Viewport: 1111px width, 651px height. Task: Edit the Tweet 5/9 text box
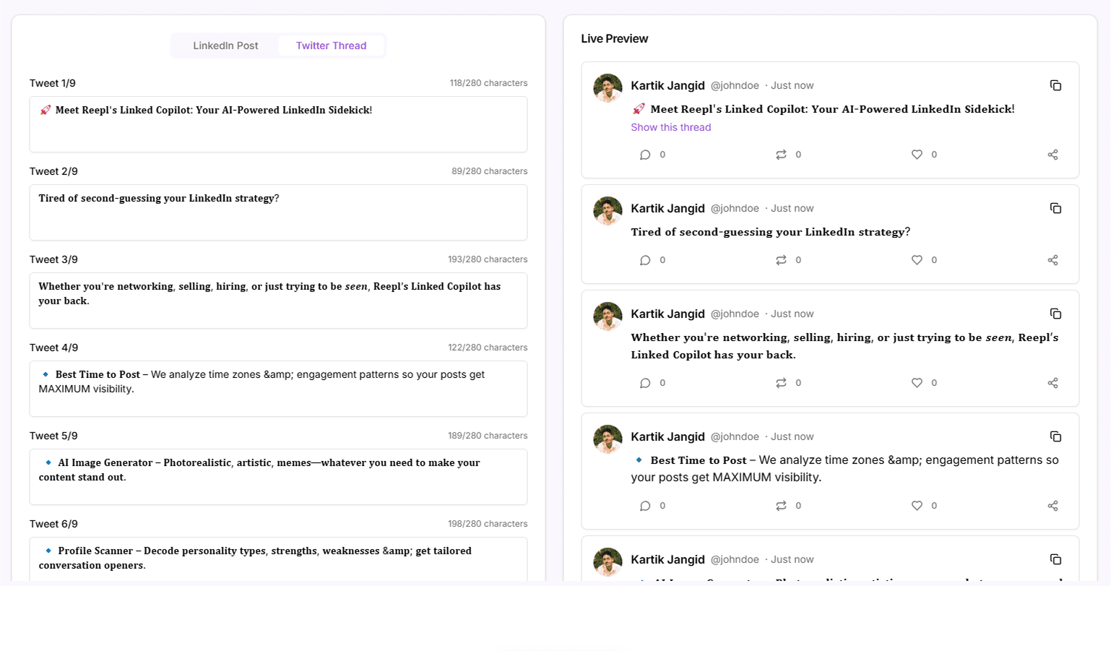(x=278, y=477)
